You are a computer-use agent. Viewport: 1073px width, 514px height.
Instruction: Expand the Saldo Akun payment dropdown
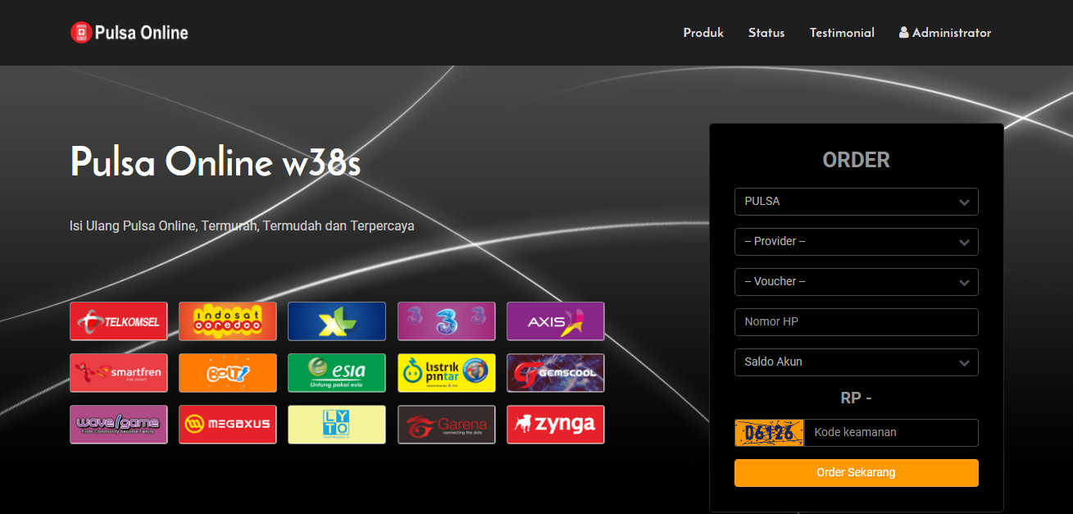click(857, 362)
